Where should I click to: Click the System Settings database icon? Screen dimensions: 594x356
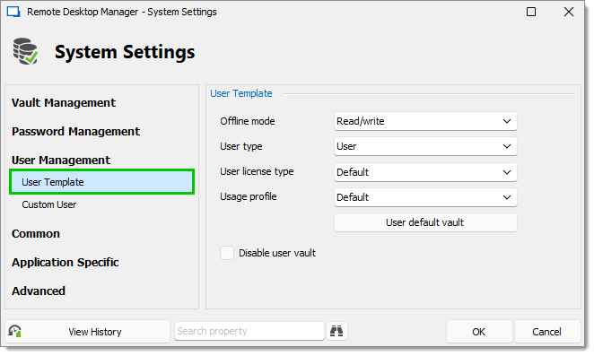tap(25, 51)
